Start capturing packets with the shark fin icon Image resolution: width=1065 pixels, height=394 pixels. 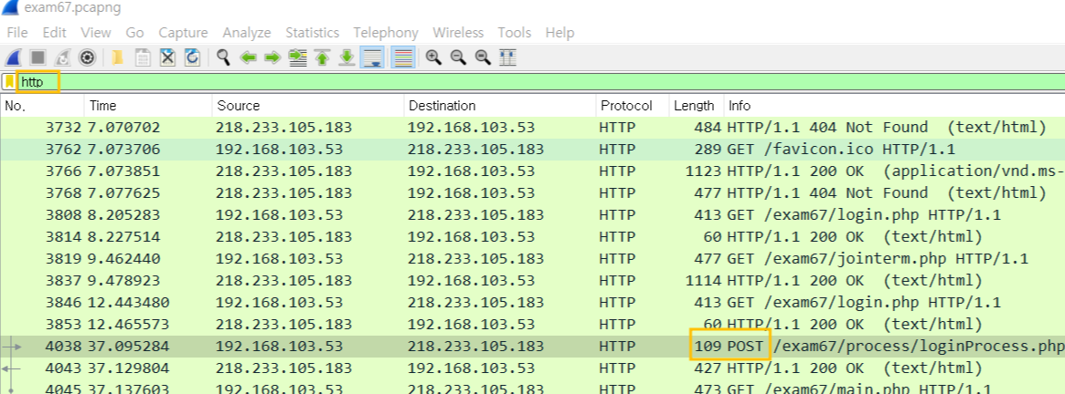(x=14, y=57)
